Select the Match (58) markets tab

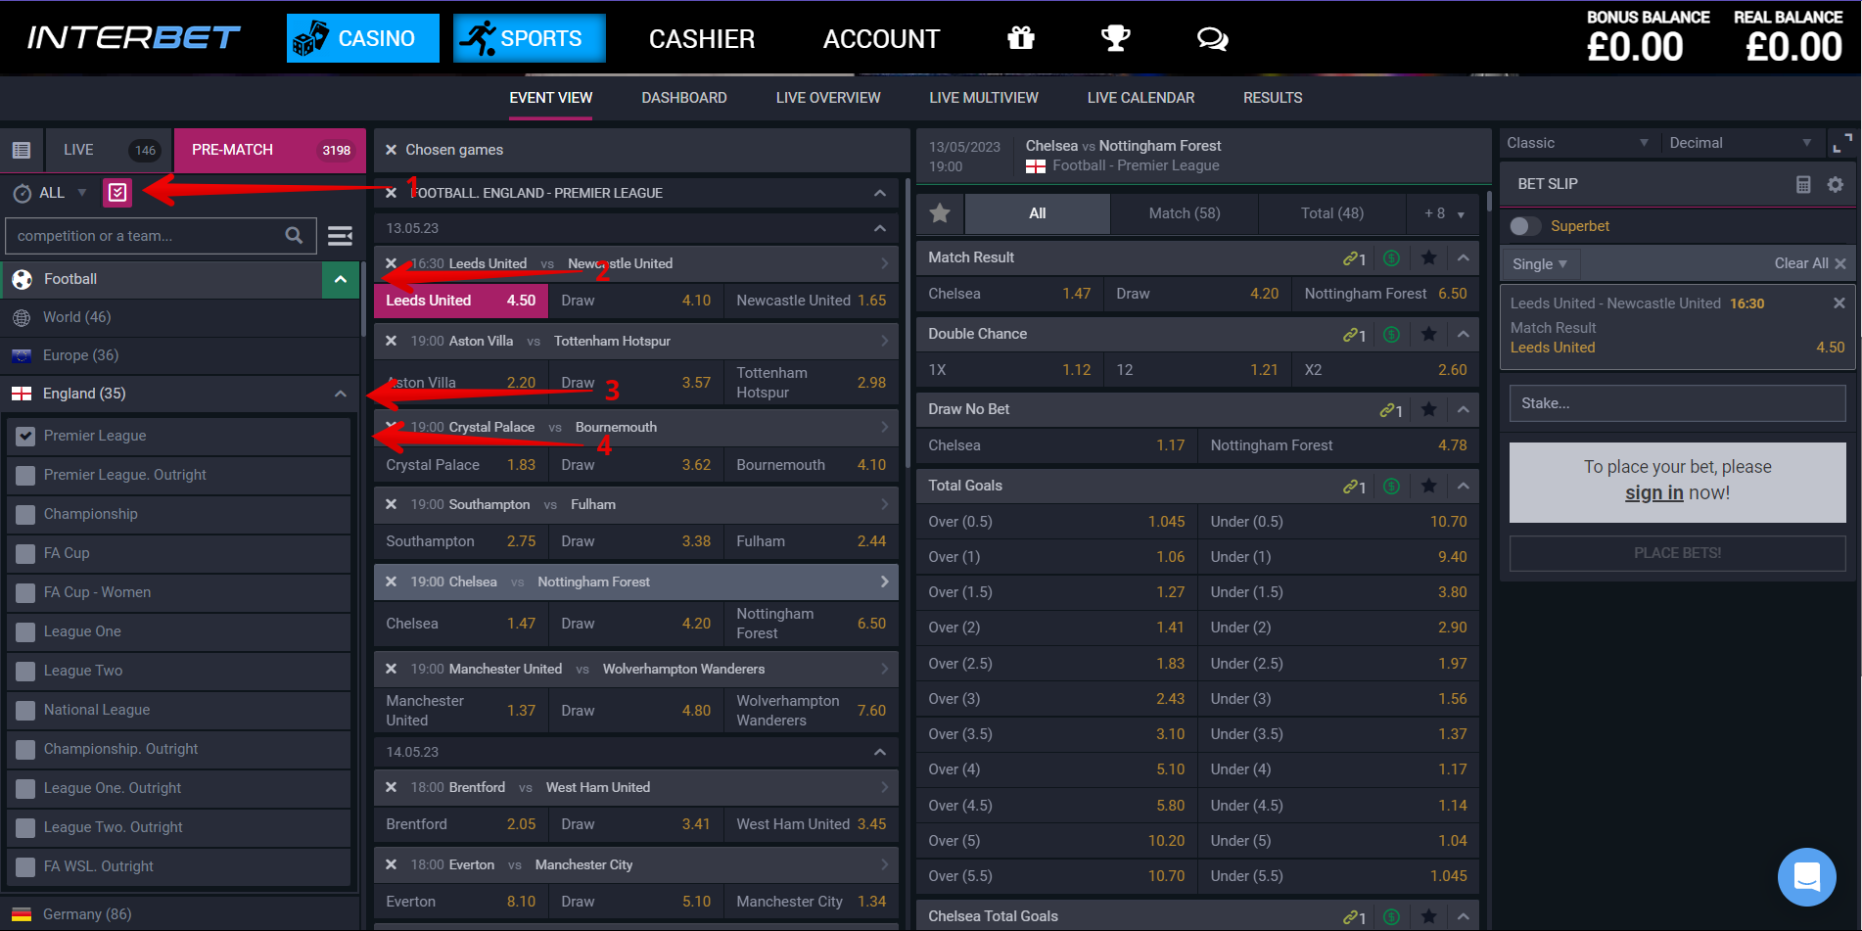click(x=1185, y=213)
